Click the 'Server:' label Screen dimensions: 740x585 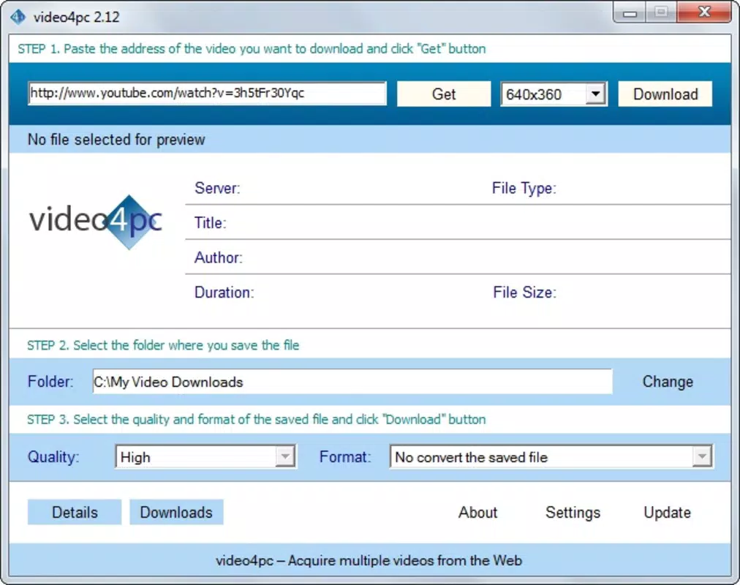point(217,188)
